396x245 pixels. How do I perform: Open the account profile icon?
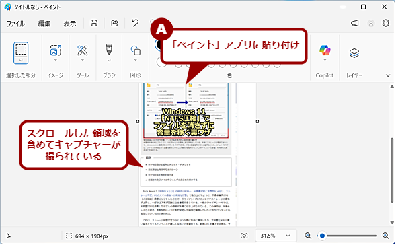[x=371, y=24]
